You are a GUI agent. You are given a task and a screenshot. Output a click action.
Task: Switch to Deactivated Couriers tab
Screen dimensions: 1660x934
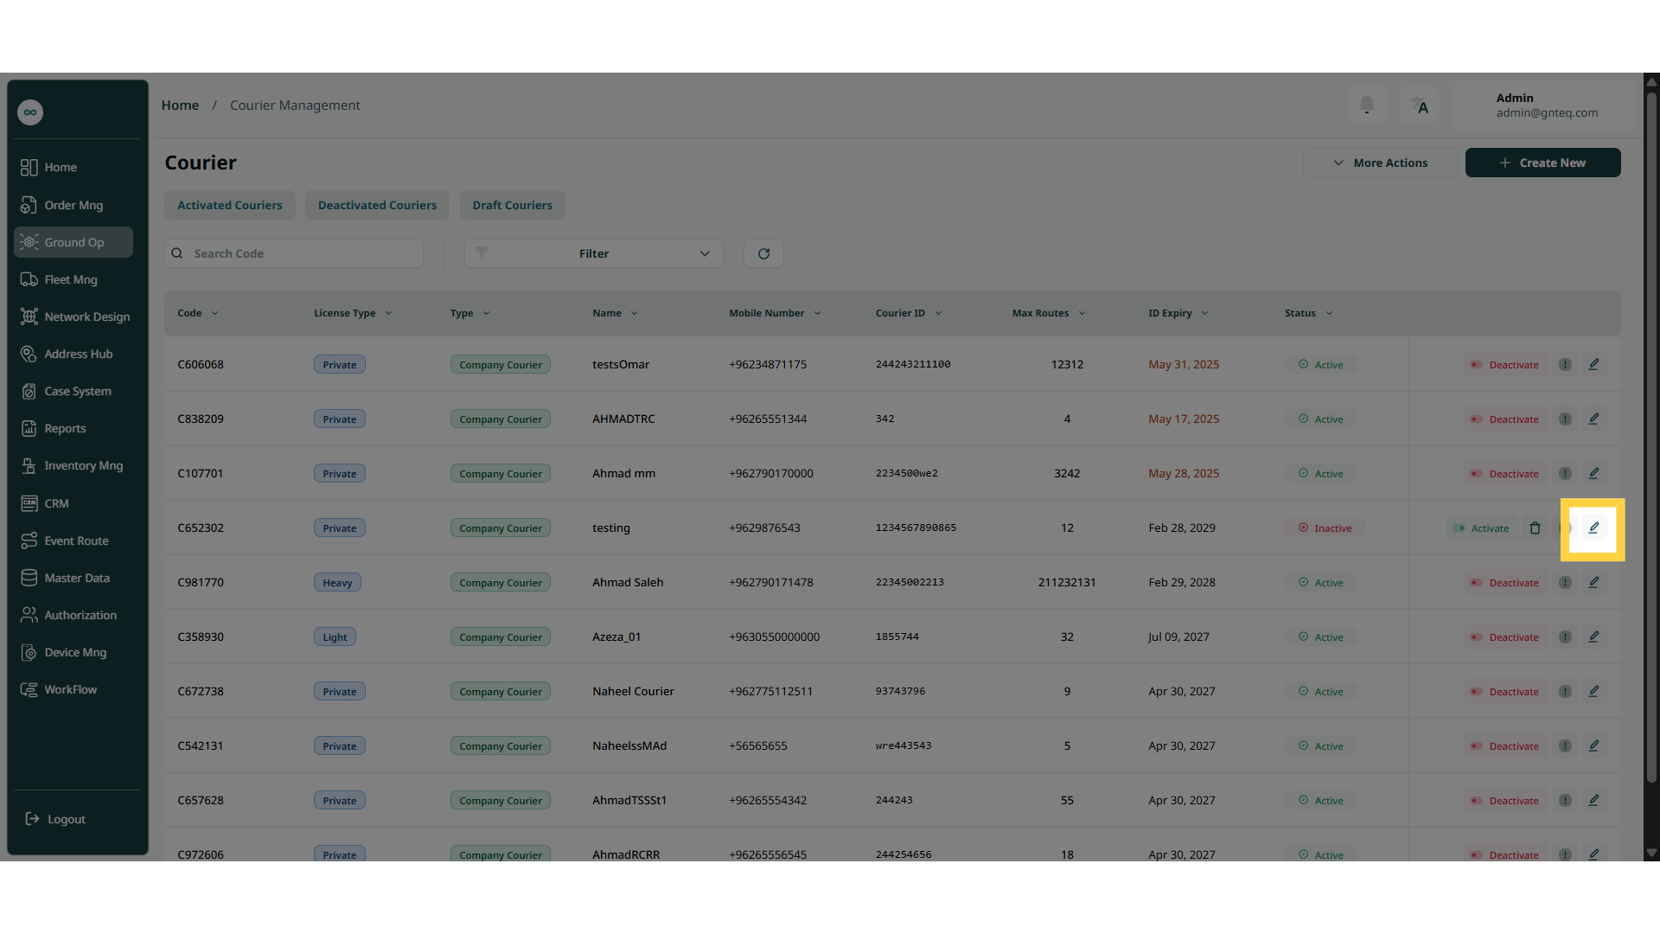click(x=377, y=205)
